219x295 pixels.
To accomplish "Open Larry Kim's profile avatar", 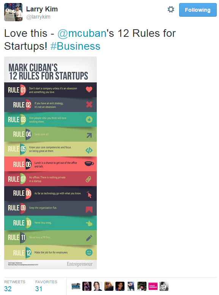I will [13, 12].
